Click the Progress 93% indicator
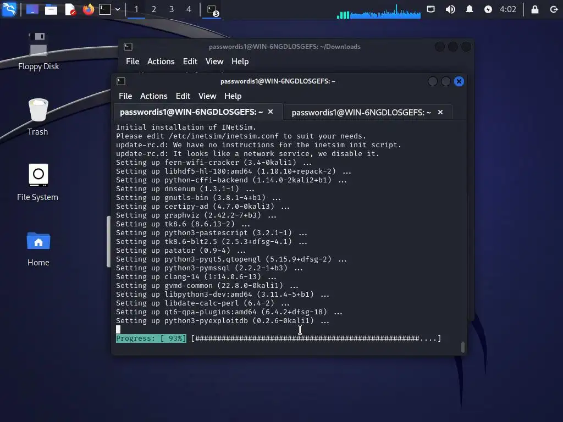 point(151,338)
